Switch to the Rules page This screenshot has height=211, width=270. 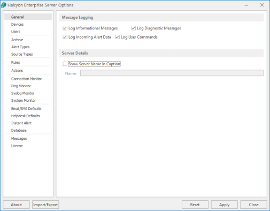[16, 62]
